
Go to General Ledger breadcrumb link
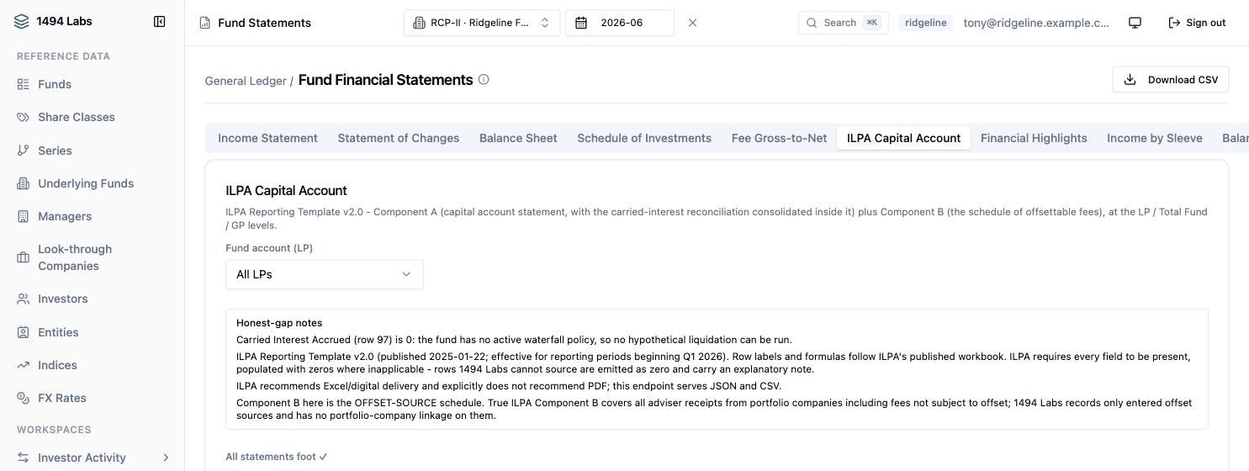click(x=246, y=81)
